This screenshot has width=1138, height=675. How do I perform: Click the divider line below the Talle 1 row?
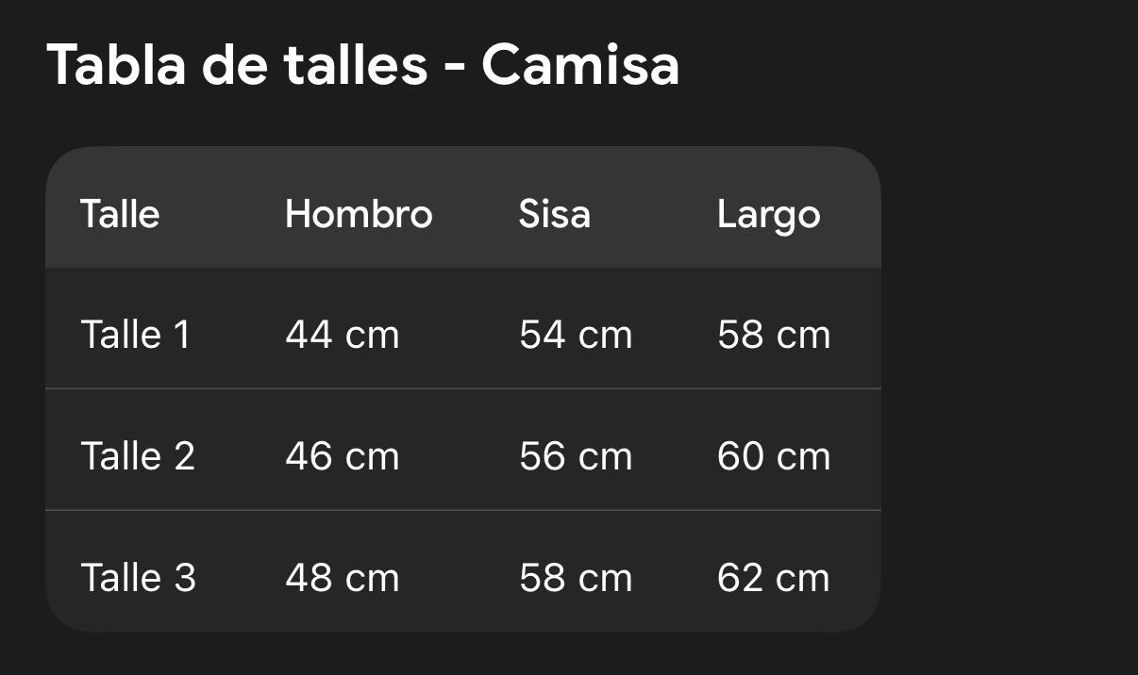coord(462,388)
